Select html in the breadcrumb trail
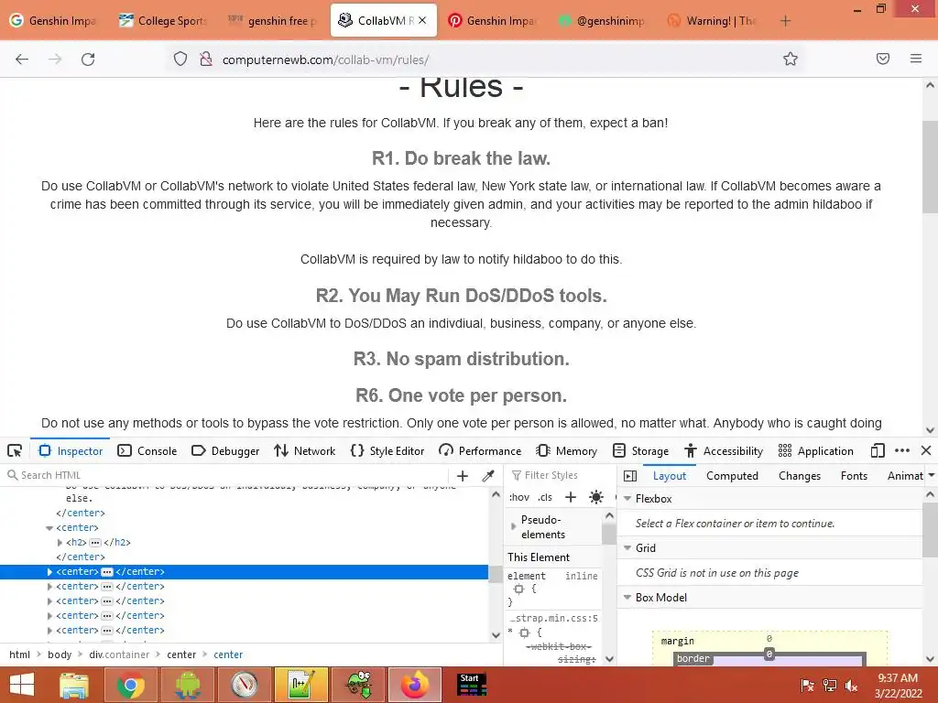Screen dimensions: 938x703 pyautogui.click(x=20, y=654)
